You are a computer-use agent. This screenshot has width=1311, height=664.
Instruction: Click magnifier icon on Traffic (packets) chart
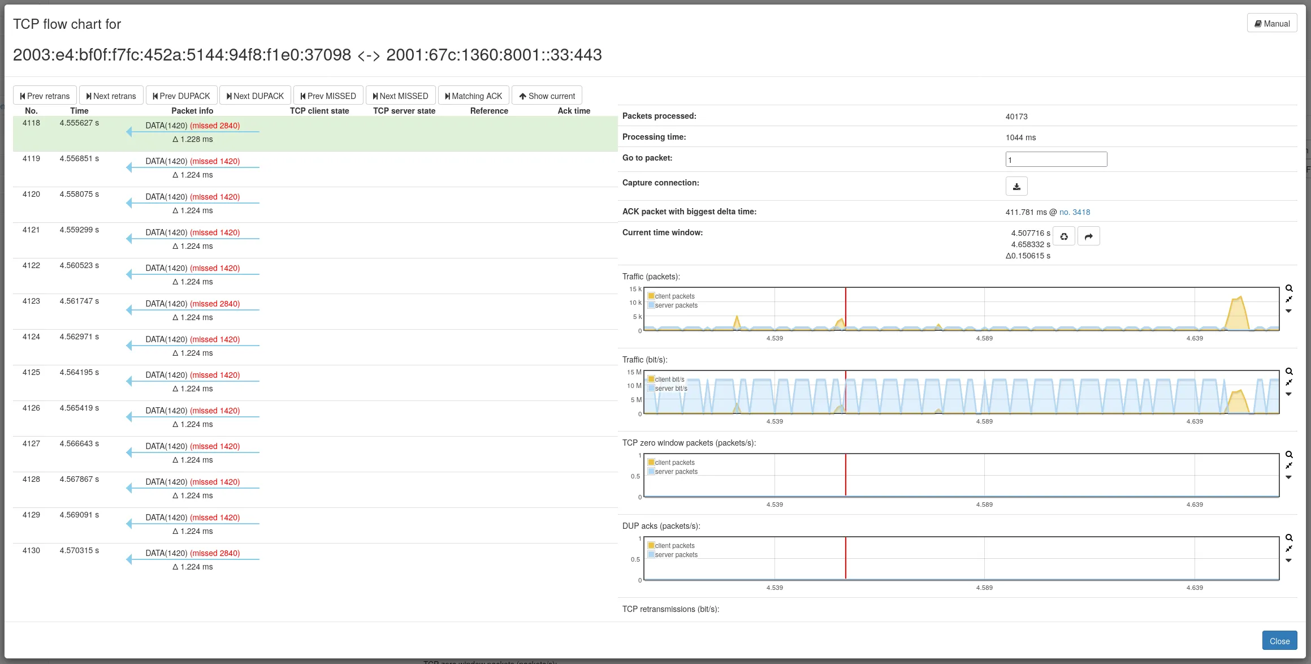[x=1289, y=288]
